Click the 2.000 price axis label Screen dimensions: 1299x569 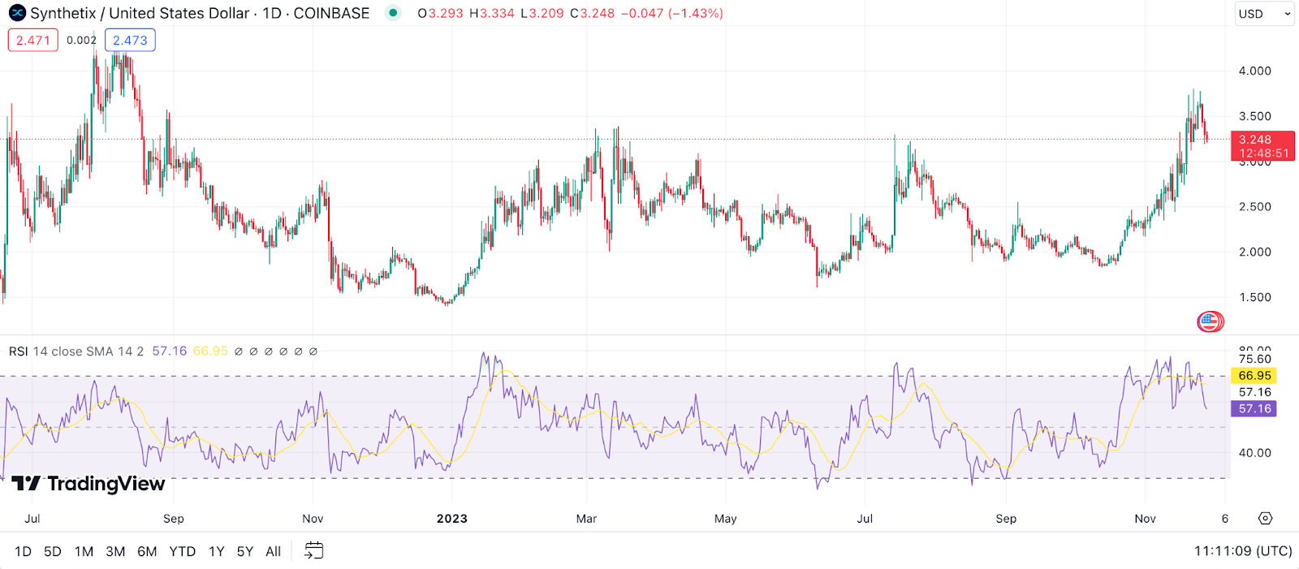coord(1254,252)
